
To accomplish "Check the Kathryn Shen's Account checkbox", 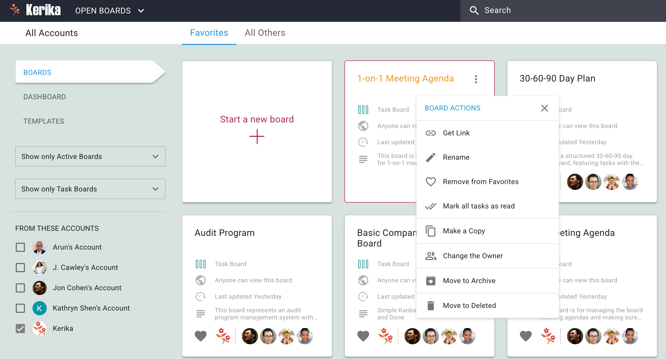I will 20,308.
